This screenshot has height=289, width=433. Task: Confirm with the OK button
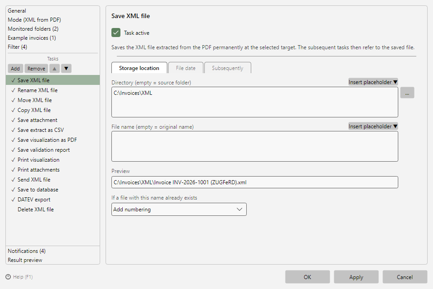coord(307,277)
